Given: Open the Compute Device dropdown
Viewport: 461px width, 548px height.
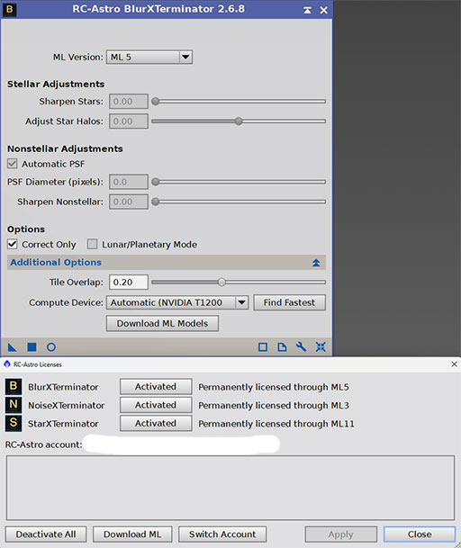Looking at the screenshot, I should point(177,302).
